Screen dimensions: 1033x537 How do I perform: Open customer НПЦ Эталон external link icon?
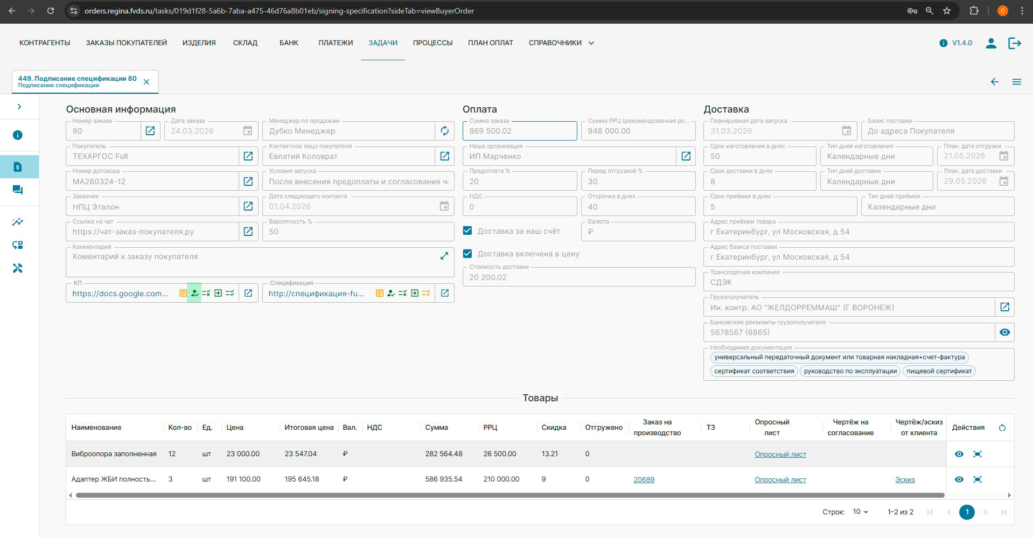tap(248, 206)
